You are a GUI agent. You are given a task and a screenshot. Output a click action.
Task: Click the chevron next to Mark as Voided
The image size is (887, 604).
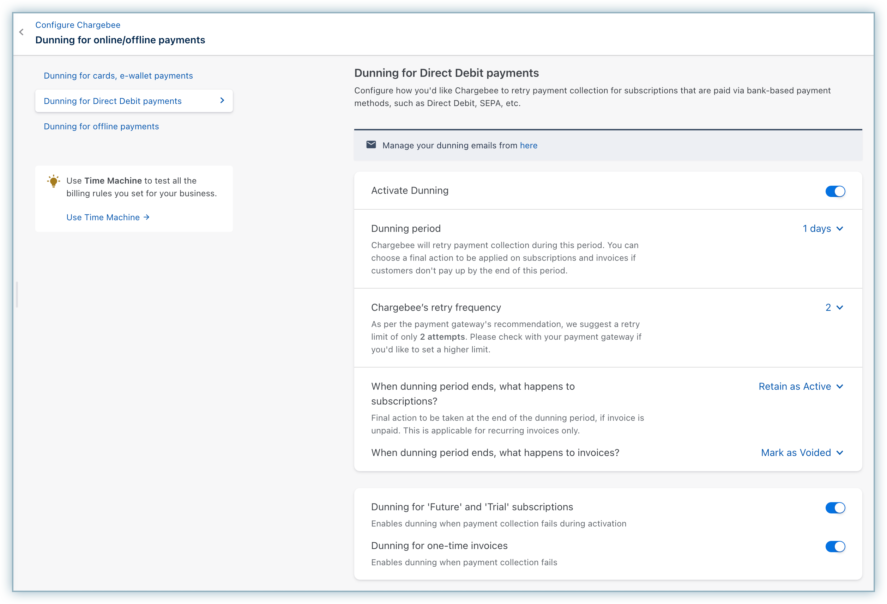(840, 452)
